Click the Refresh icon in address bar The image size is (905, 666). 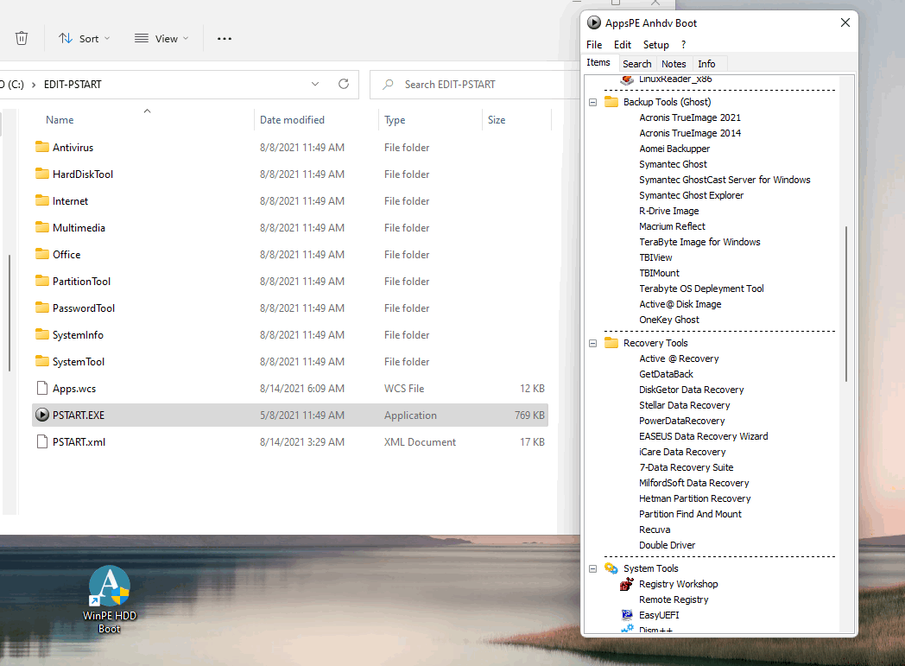pyautogui.click(x=344, y=85)
